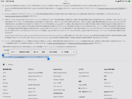Open the アクセシビリティ link

(x=109, y=73)
